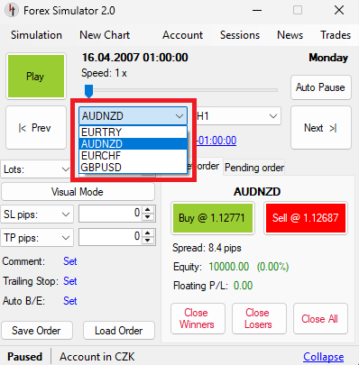The image size is (359, 365).
Task: Open the Account menu
Action: pos(182,35)
